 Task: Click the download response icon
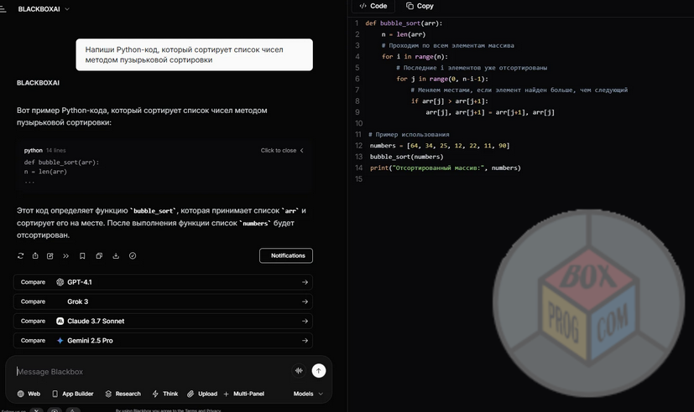pos(116,256)
